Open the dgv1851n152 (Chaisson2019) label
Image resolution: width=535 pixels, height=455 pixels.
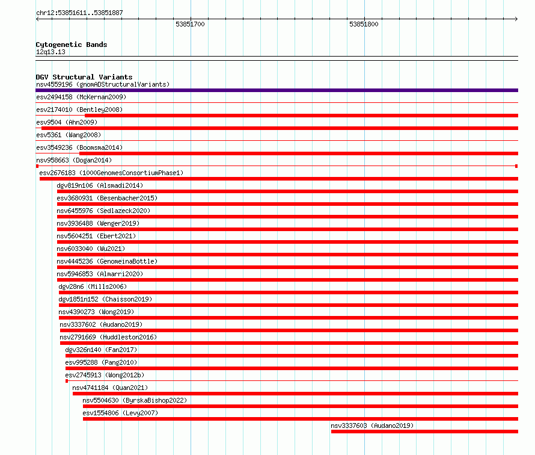(x=105, y=299)
